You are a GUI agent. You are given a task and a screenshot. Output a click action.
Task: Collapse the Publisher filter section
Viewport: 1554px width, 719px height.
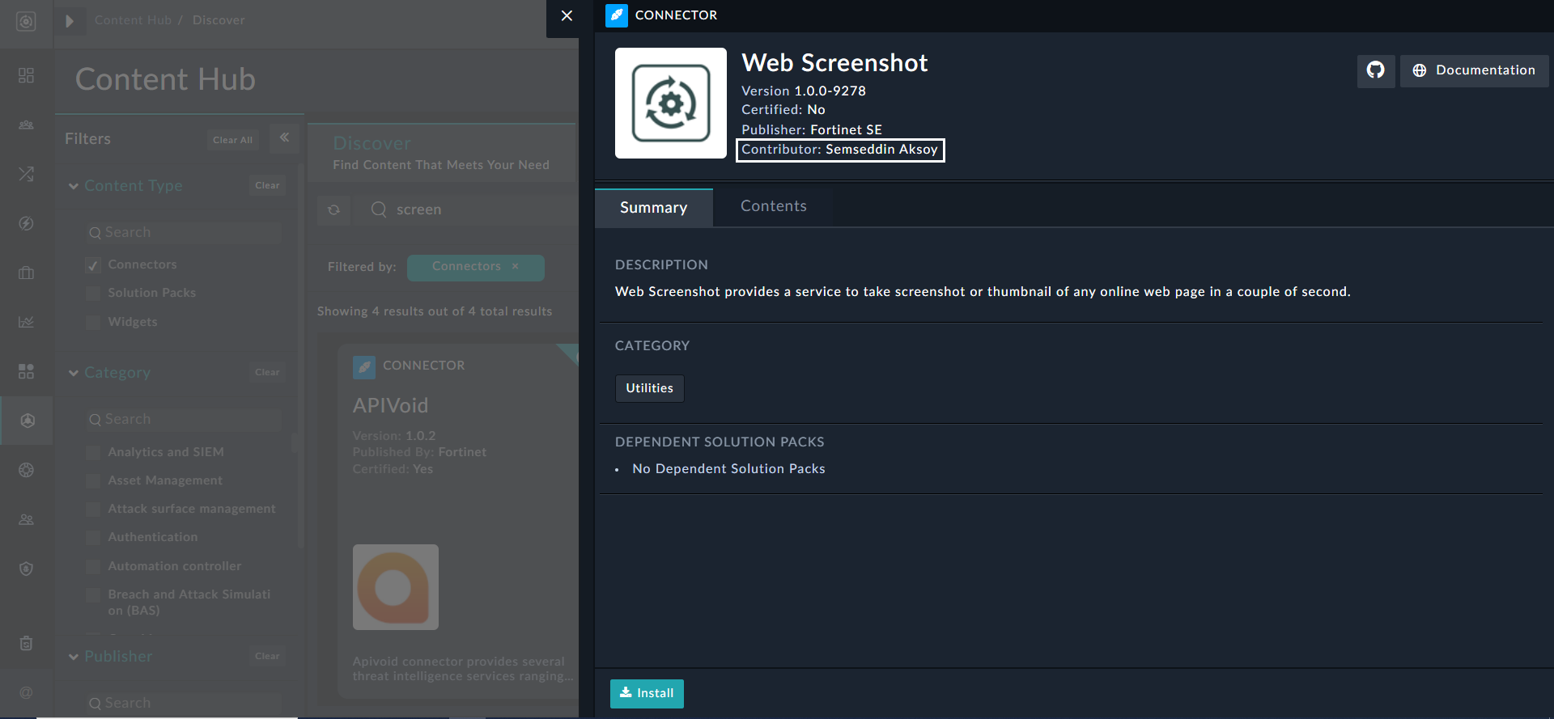pos(74,657)
